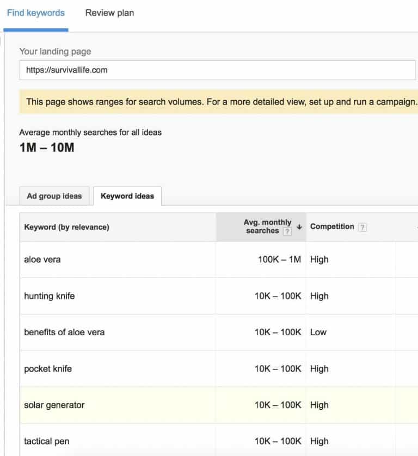This screenshot has height=456, width=418.
Task: Switch to the Review plan tab
Action: pyautogui.click(x=109, y=13)
